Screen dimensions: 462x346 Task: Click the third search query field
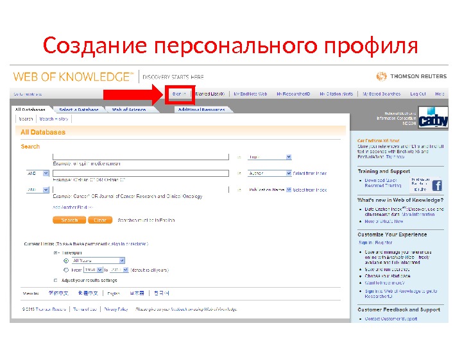pos(141,190)
